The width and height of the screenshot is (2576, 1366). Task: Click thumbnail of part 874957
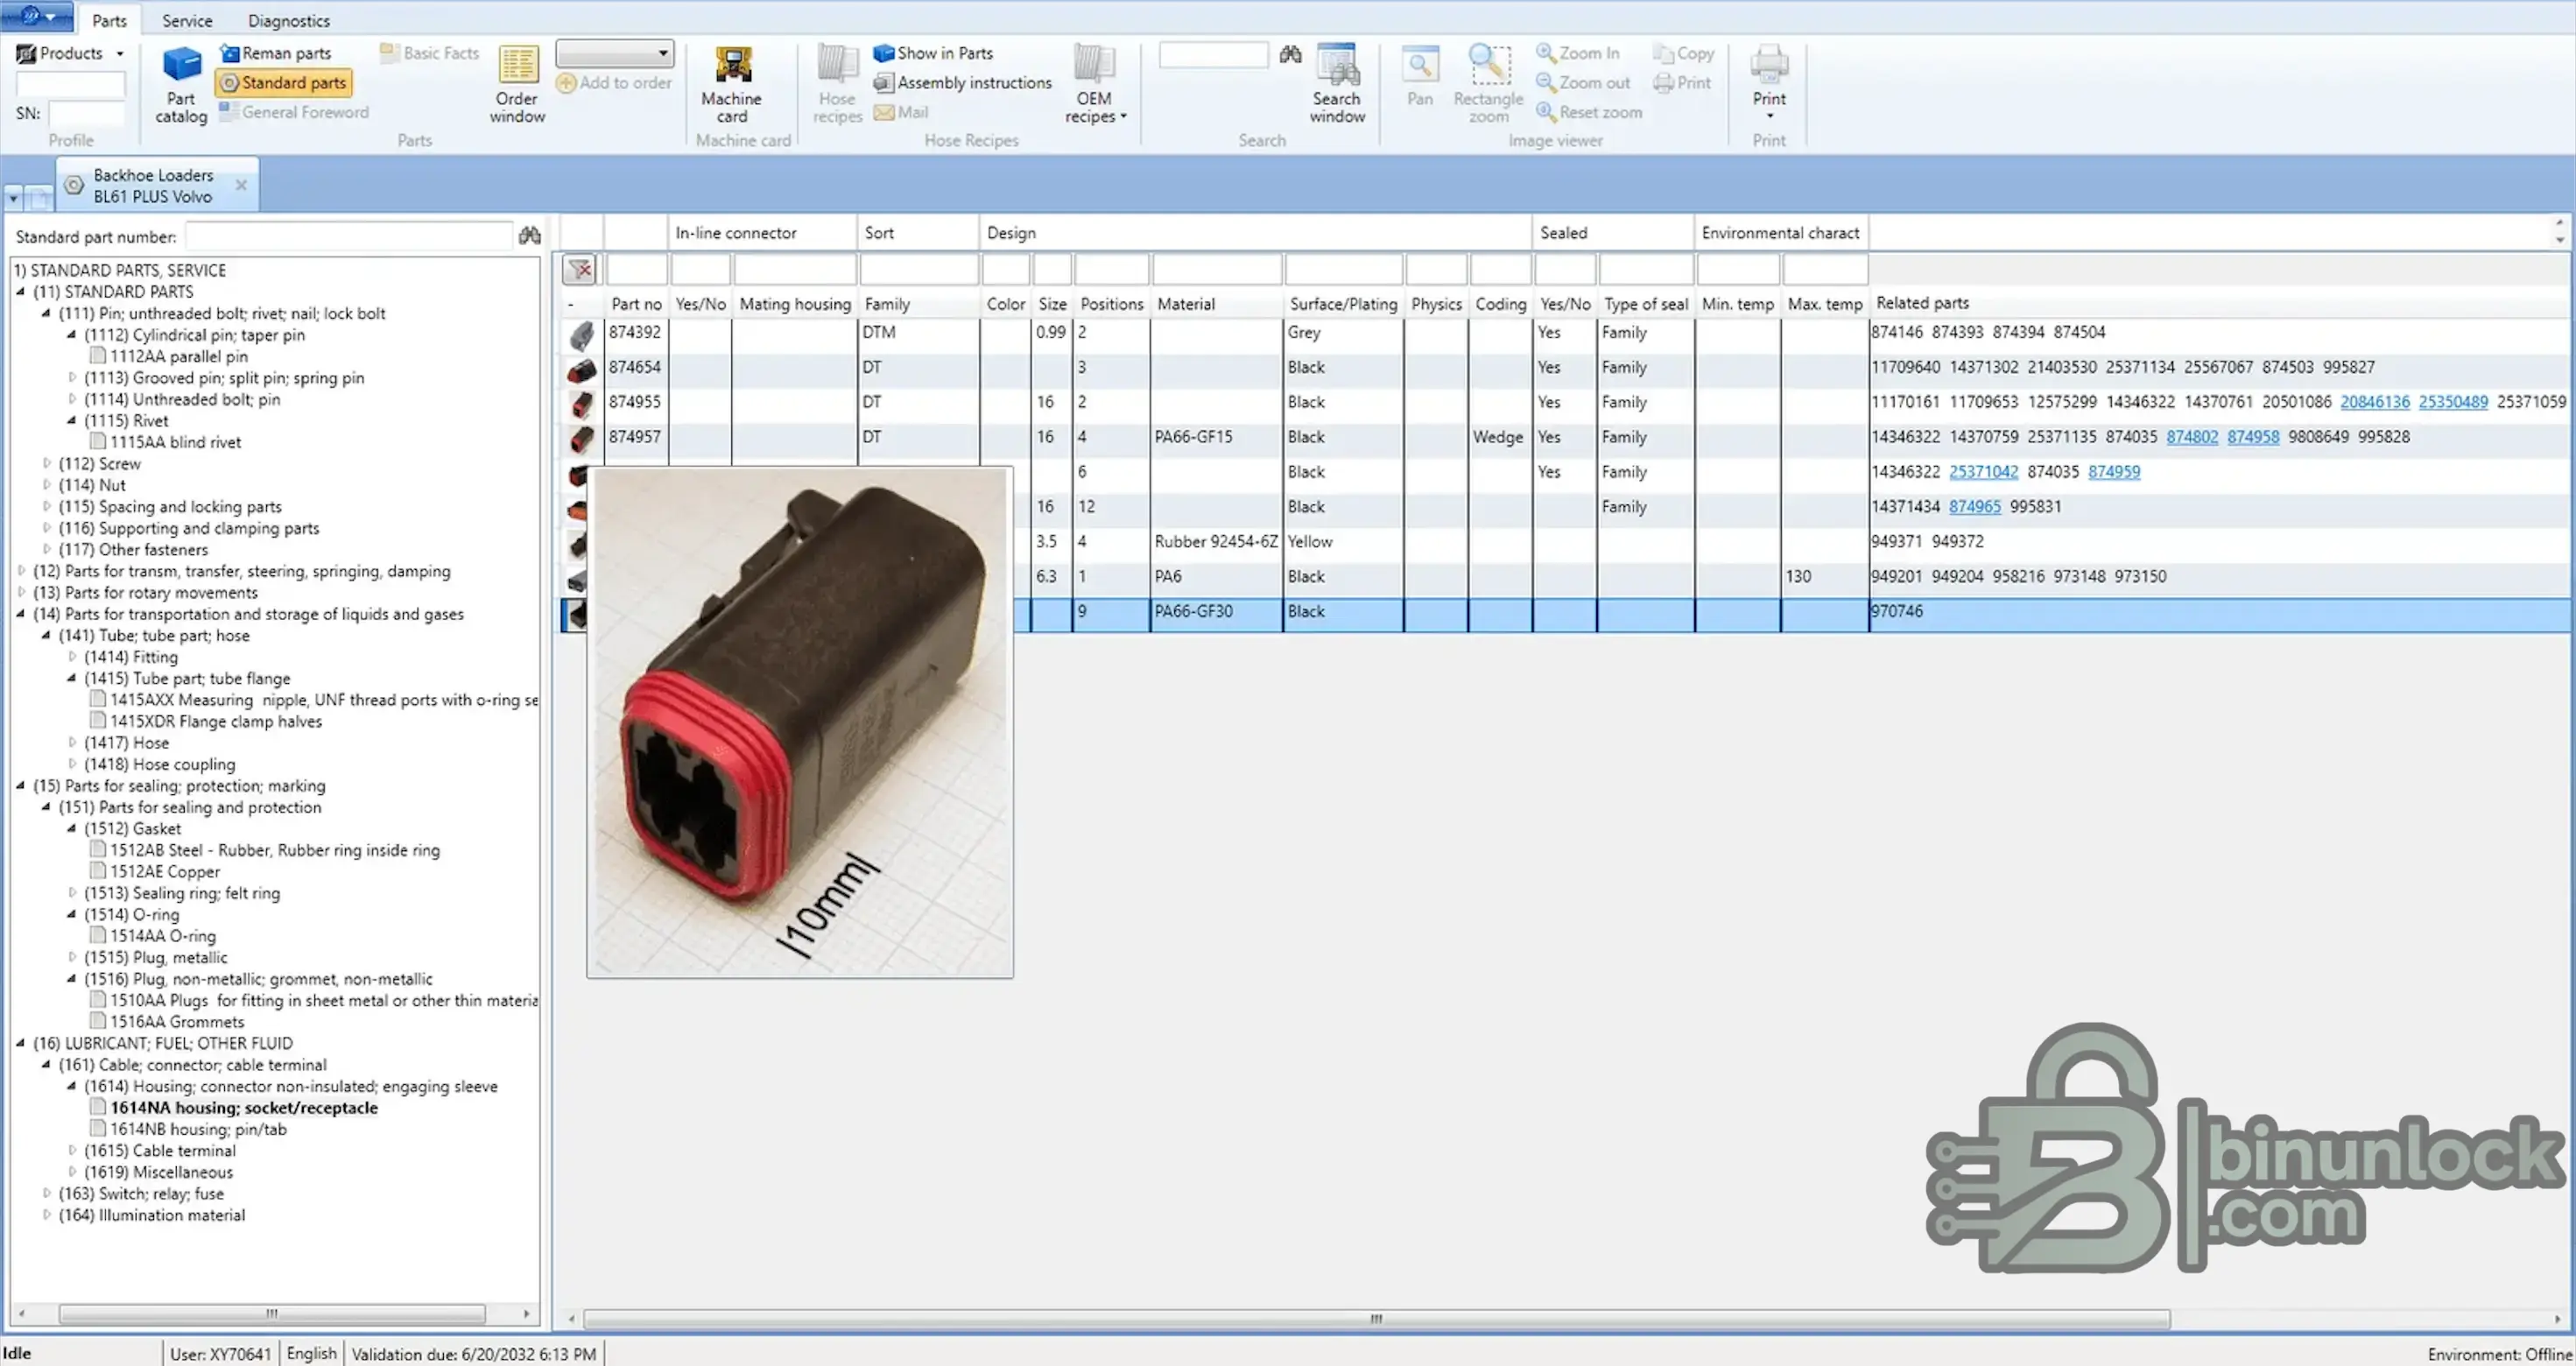(x=581, y=439)
